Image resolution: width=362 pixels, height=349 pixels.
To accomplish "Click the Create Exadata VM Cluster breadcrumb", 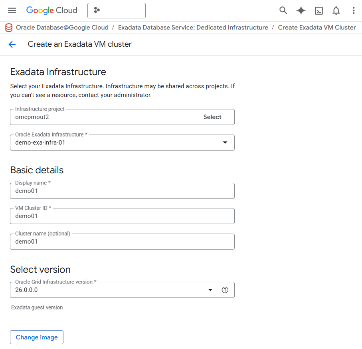I will coord(317,28).
